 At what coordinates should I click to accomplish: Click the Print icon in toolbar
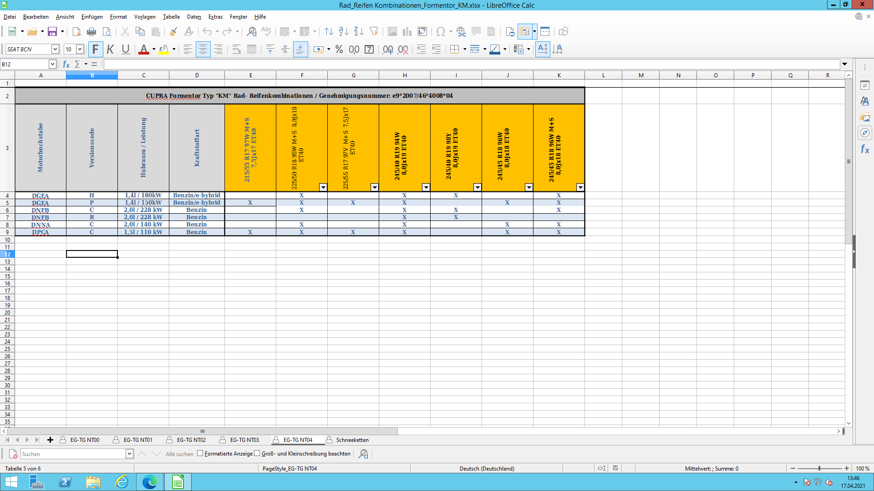91,31
